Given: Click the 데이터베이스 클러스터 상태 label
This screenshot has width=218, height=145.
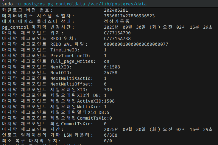Looking at the screenshot, I should pos(38,22).
